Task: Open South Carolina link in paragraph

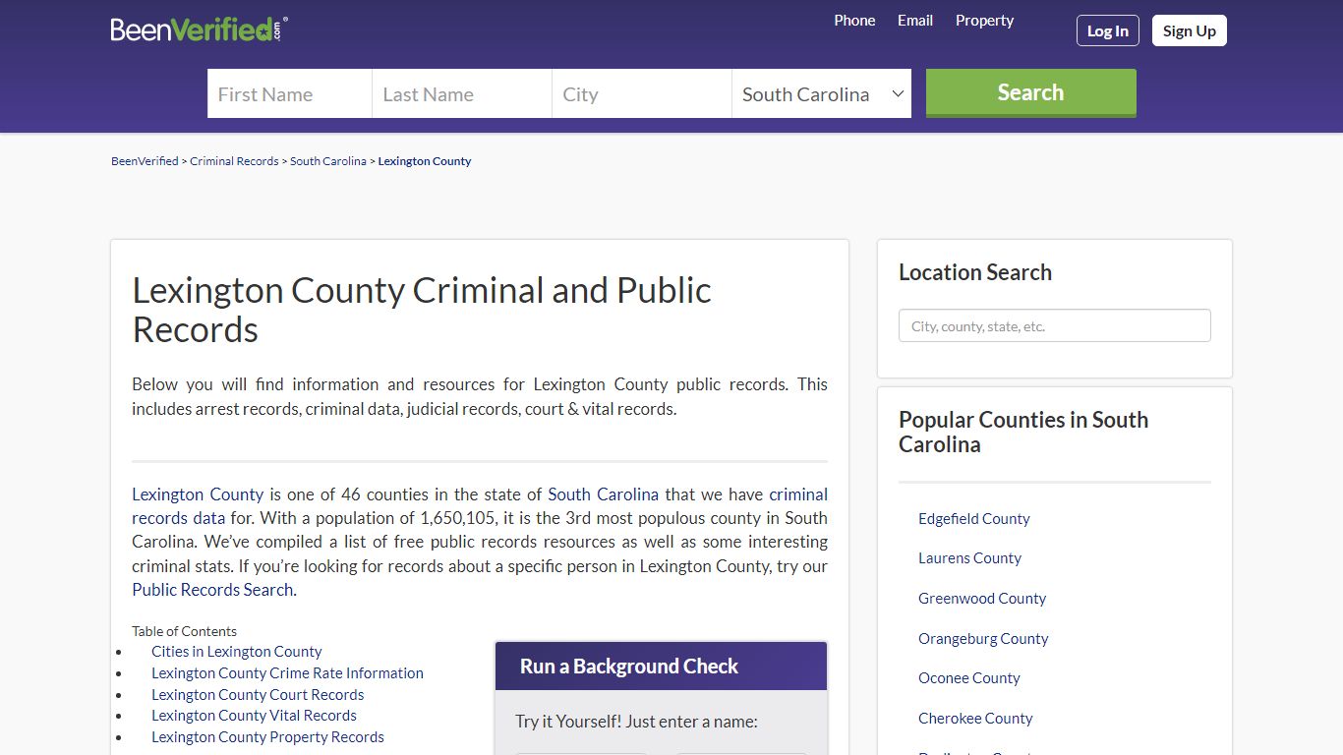Action: point(604,494)
